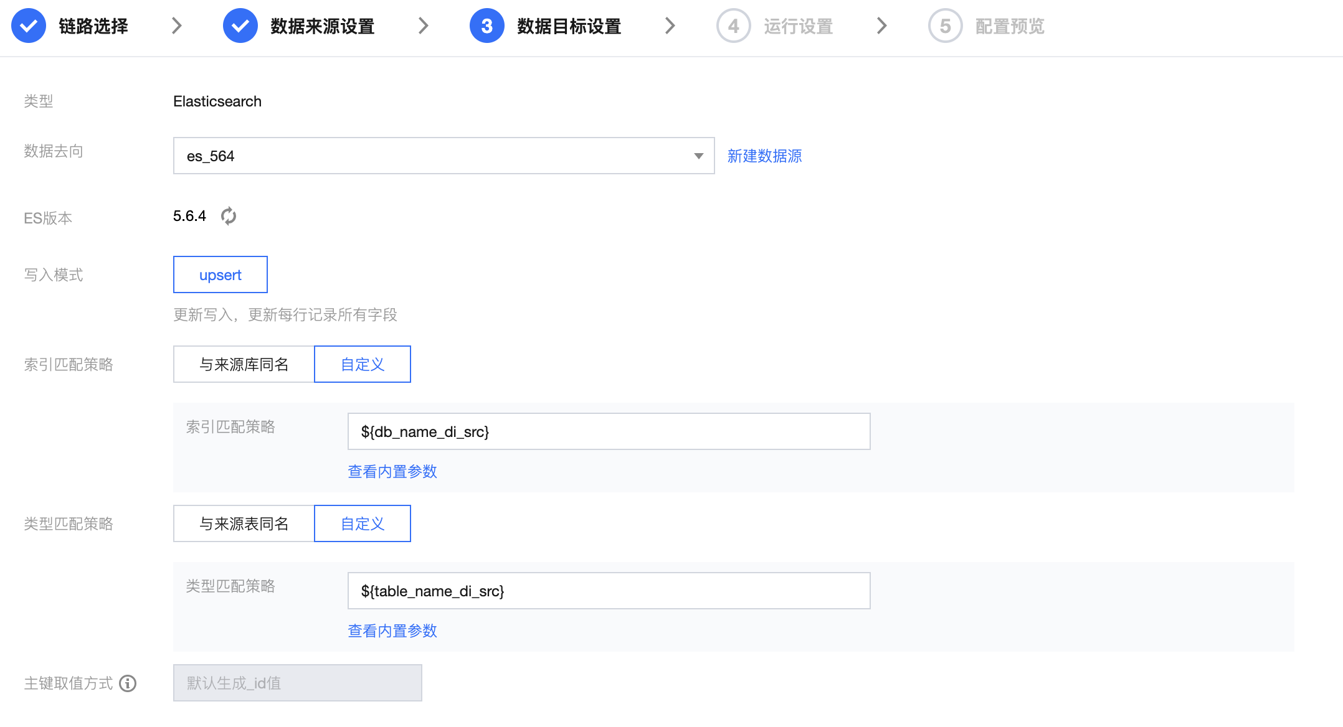This screenshot has width=1343, height=727.
Task: Open the disabled 默认生成_id值 dropdown
Action: (x=297, y=683)
